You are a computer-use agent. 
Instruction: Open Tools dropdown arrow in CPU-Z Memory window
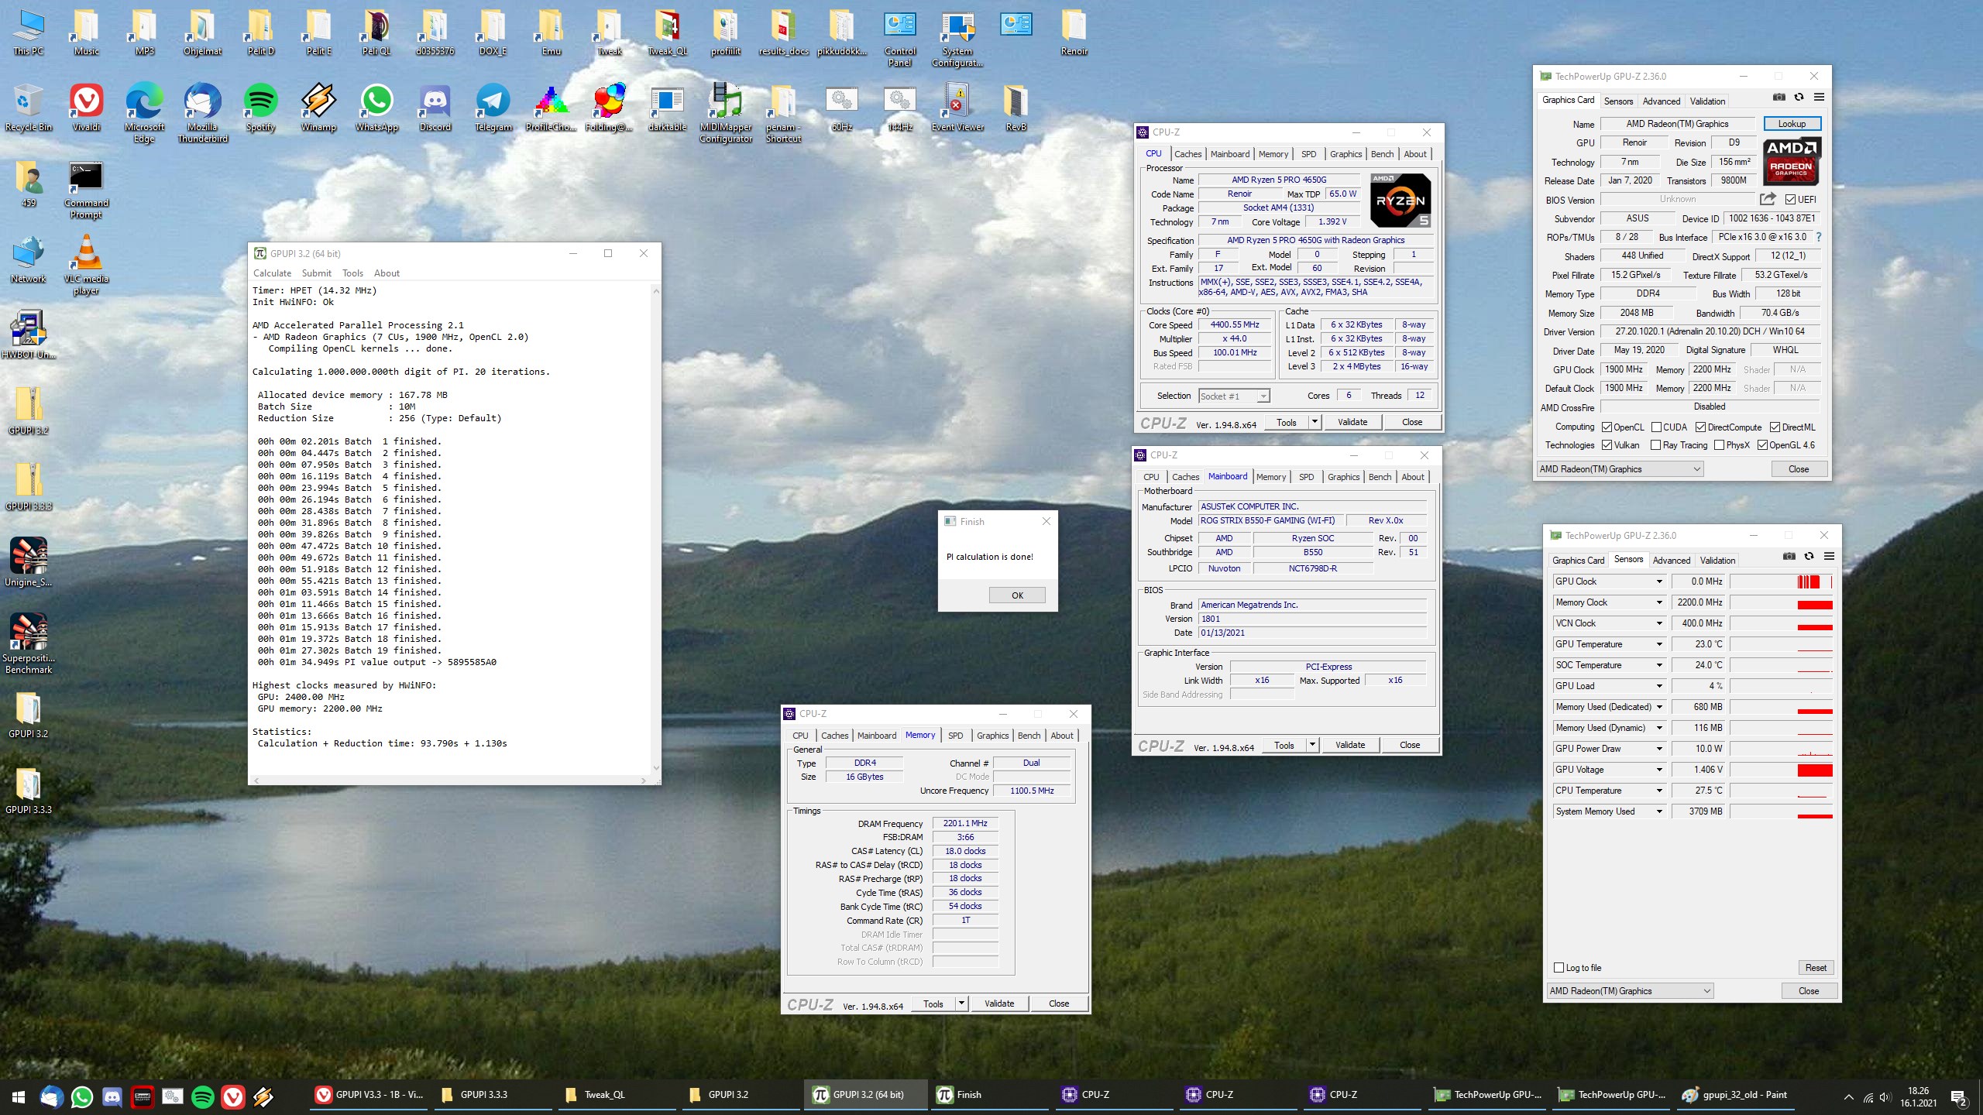click(x=961, y=1003)
